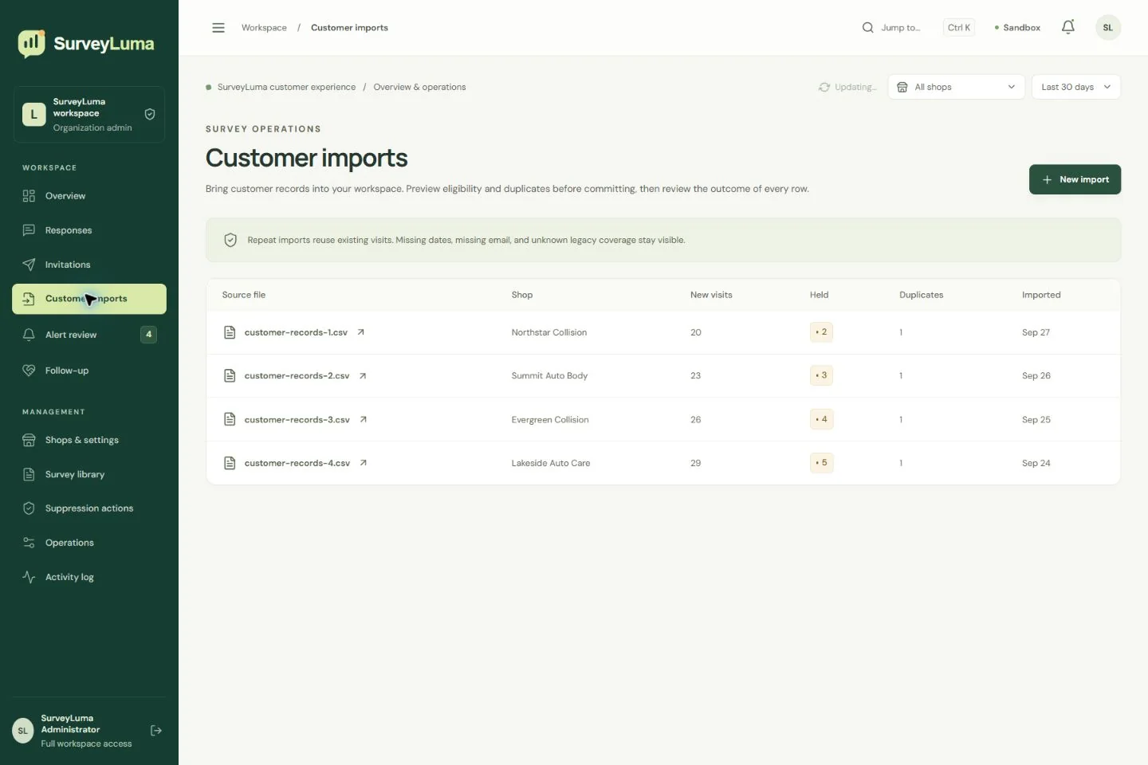Open the Last 30 days date range dropdown
The image size is (1148, 765).
1075,87
